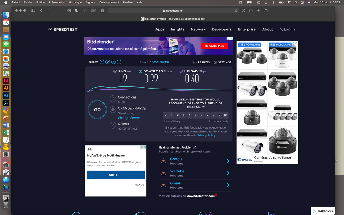The width and height of the screenshot is (344, 215).
Task: Open the Insights menu item
Action: [x=178, y=29]
